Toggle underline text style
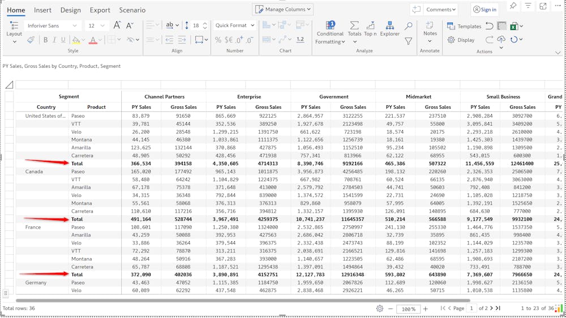 pos(63,40)
